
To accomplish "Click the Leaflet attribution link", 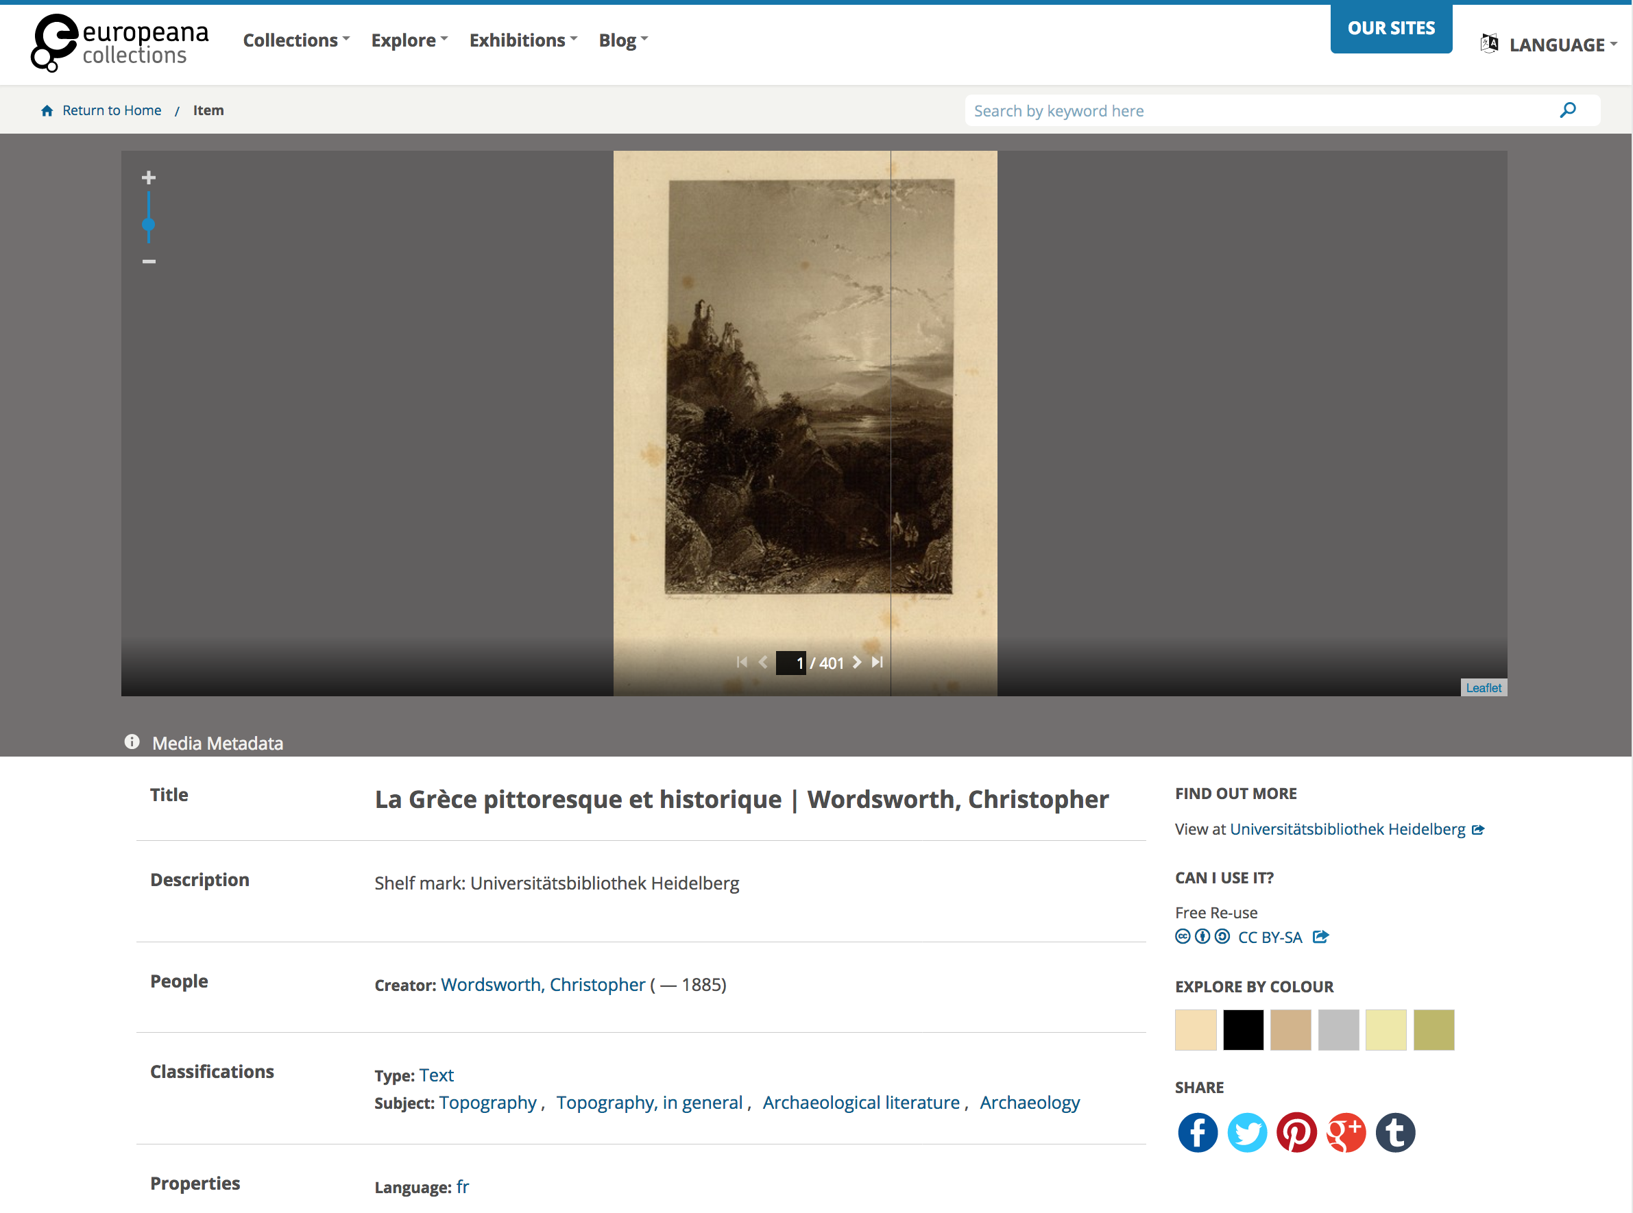I will pos(1483,687).
